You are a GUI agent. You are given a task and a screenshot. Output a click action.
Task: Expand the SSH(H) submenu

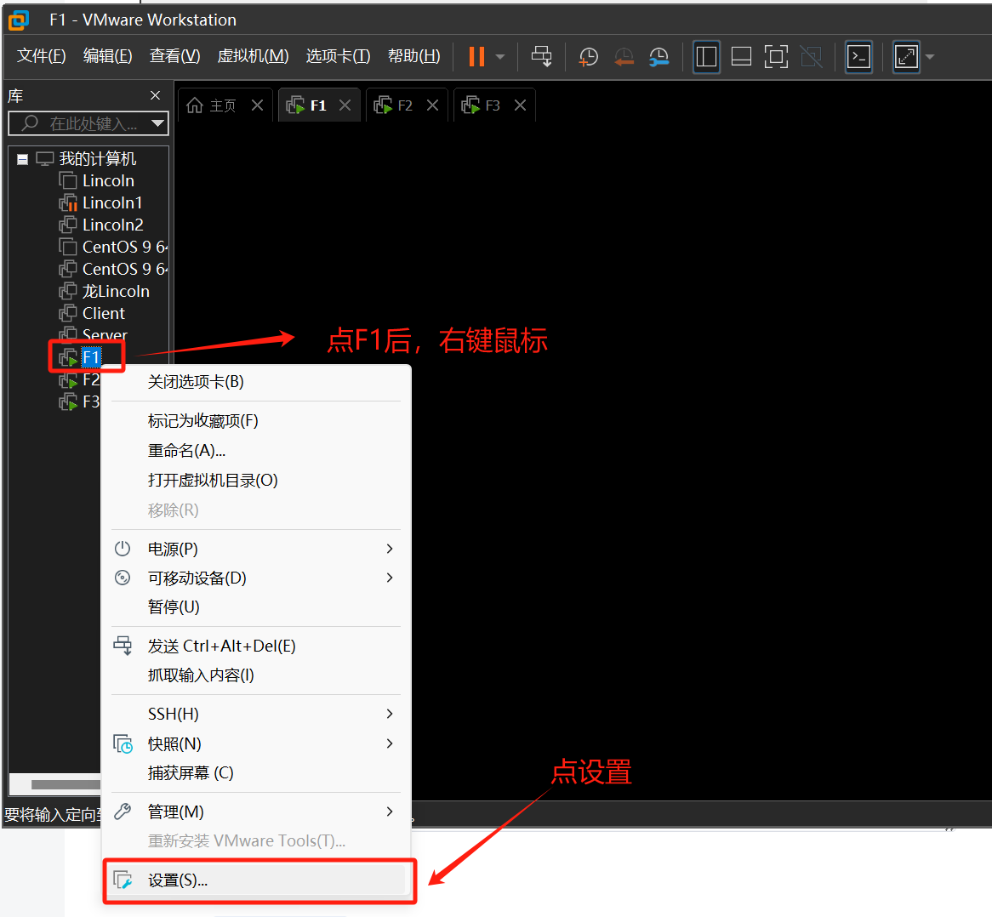256,714
